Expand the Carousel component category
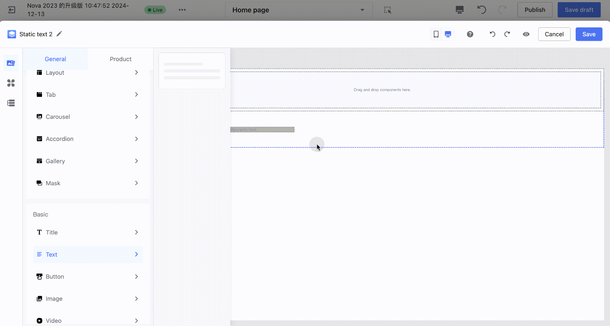The width and height of the screenshot is (610, 326). click(x=88, y=117)
